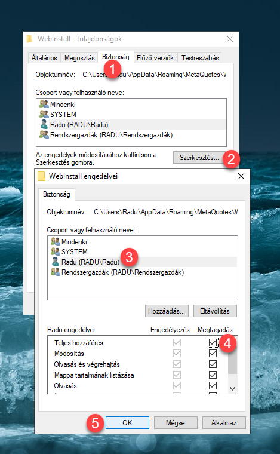Open the Megosztás tab
This screenshot has height=454, width=280.
pyautogui.click(x=79, y=58)
